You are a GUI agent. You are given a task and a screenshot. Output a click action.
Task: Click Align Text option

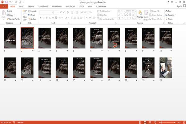pyautogui.click(x=103, y=15)
